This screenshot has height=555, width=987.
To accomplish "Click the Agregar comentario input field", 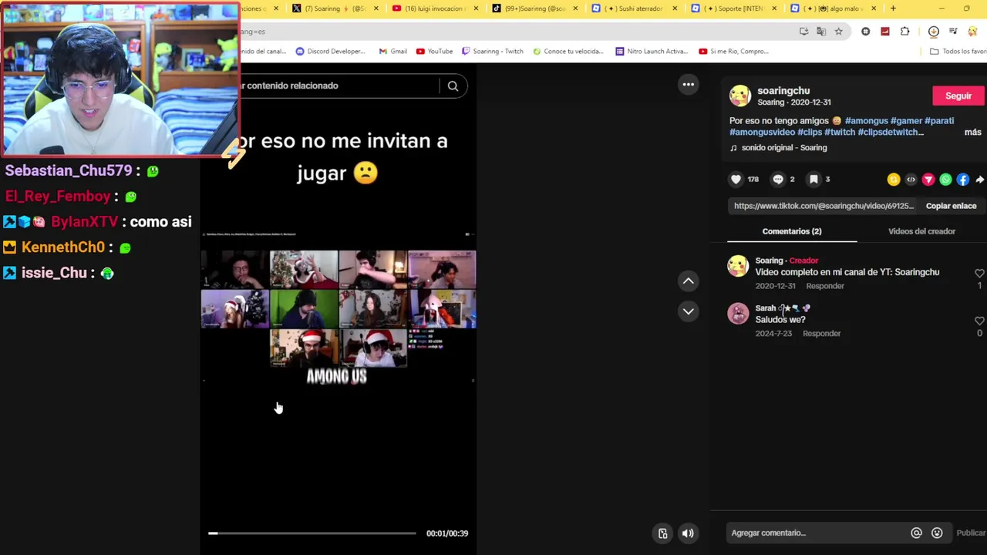I will [817, 533].
